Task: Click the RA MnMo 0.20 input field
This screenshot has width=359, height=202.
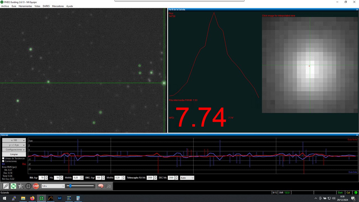Action: [77, 178]
